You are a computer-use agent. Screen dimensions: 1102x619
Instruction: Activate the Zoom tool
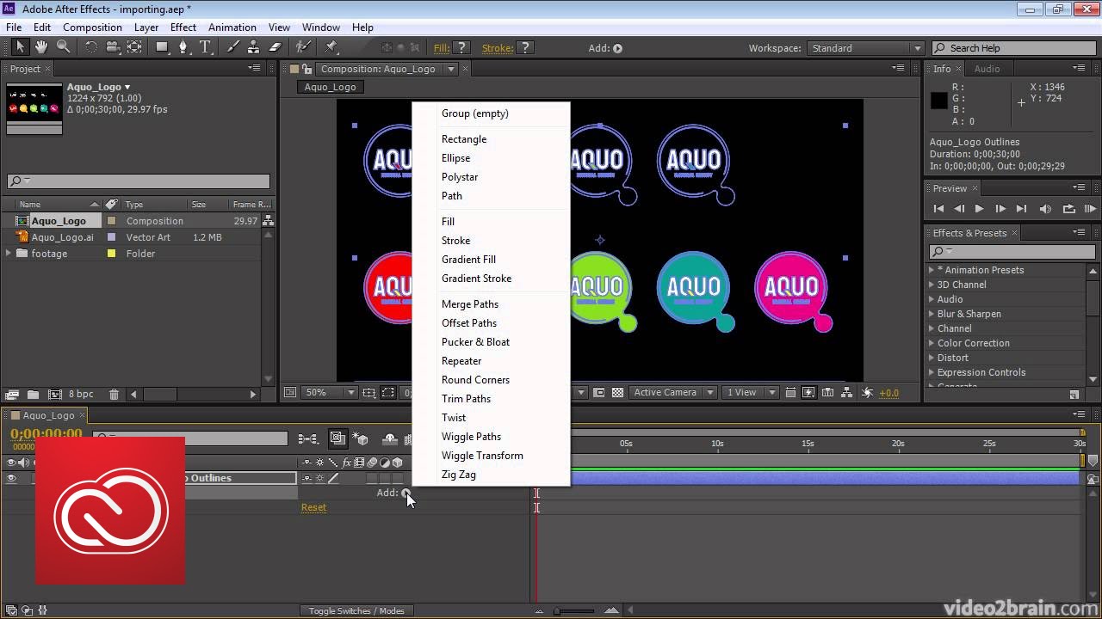coord(63,47)
